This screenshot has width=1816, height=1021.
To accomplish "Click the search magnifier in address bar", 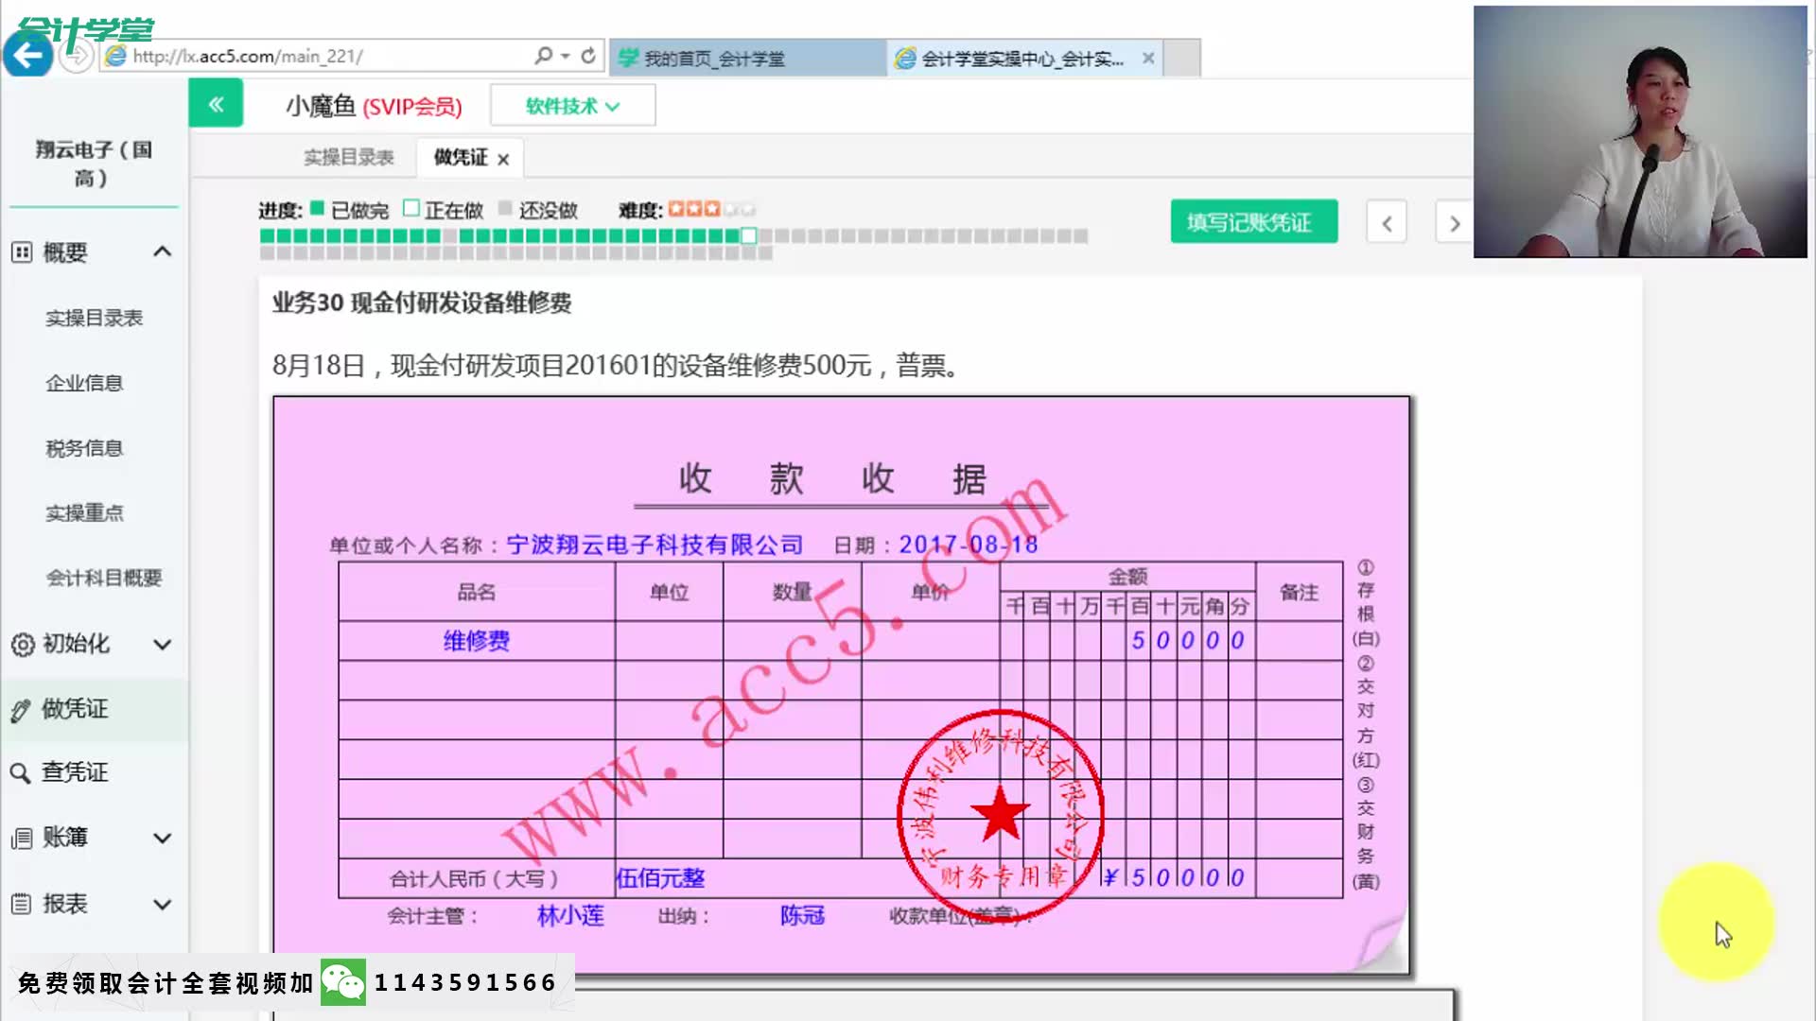I will [543, 56].
